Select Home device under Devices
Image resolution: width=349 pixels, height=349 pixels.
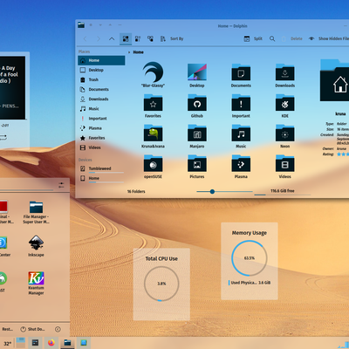(x=101, y=179)
